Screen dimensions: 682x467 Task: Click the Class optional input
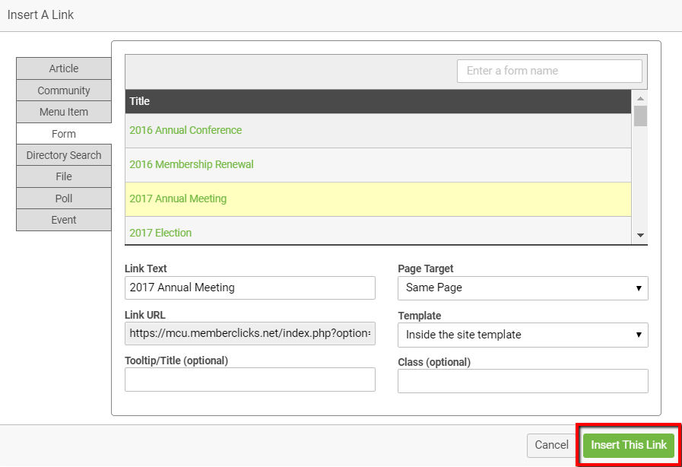point(522,381)
